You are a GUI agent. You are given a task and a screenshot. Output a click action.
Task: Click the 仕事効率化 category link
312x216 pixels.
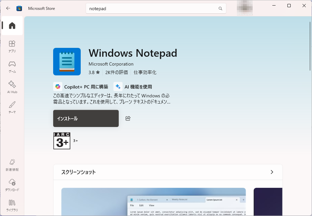click(x=145, y=72)
